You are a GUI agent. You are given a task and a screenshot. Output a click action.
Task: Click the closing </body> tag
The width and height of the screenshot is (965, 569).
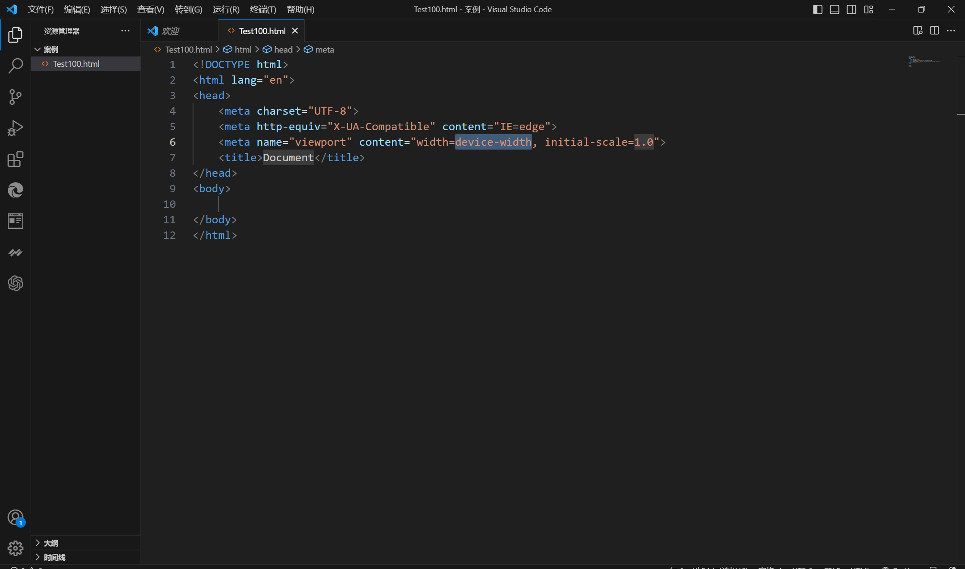pyautogui.click(x=215, y=219)
